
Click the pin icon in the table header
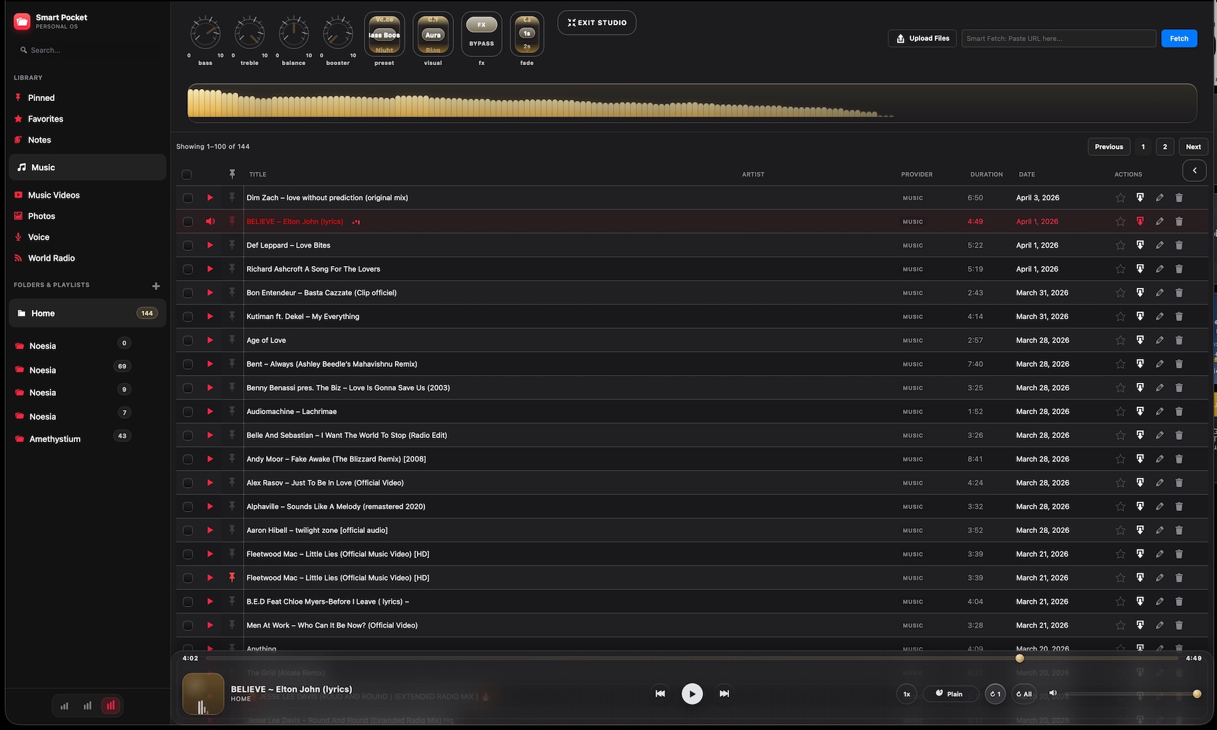(x=232, y=174)
